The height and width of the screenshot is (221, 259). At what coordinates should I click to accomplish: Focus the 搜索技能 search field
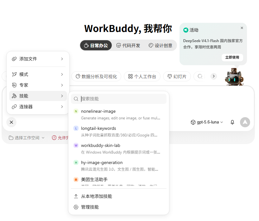click(119, 99)
